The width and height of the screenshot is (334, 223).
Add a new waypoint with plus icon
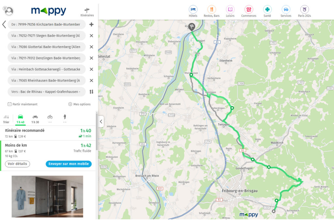[x=91, y=24]
